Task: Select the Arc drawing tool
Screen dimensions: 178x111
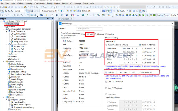Action: click(21, 15)
